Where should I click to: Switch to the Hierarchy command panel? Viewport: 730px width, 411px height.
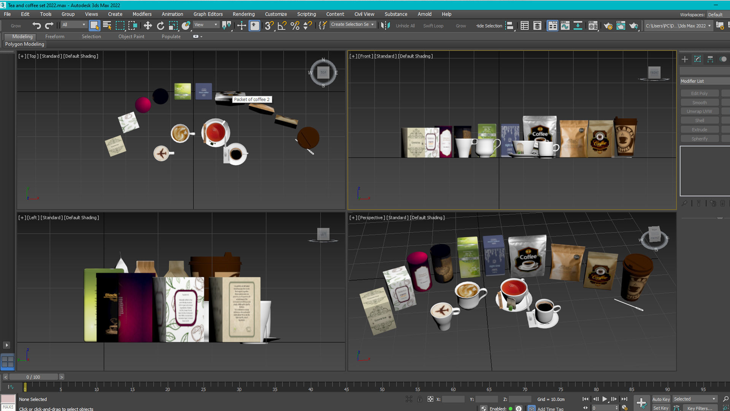click(710, 59)
